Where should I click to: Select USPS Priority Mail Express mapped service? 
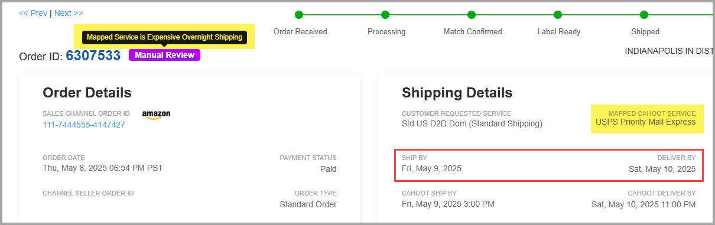coord(646,122)
